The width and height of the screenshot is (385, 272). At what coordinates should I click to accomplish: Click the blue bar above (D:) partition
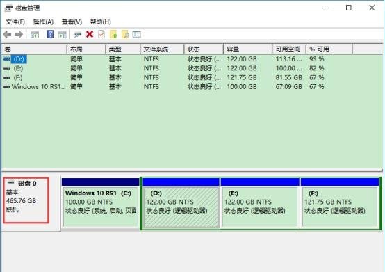[181, 182]
